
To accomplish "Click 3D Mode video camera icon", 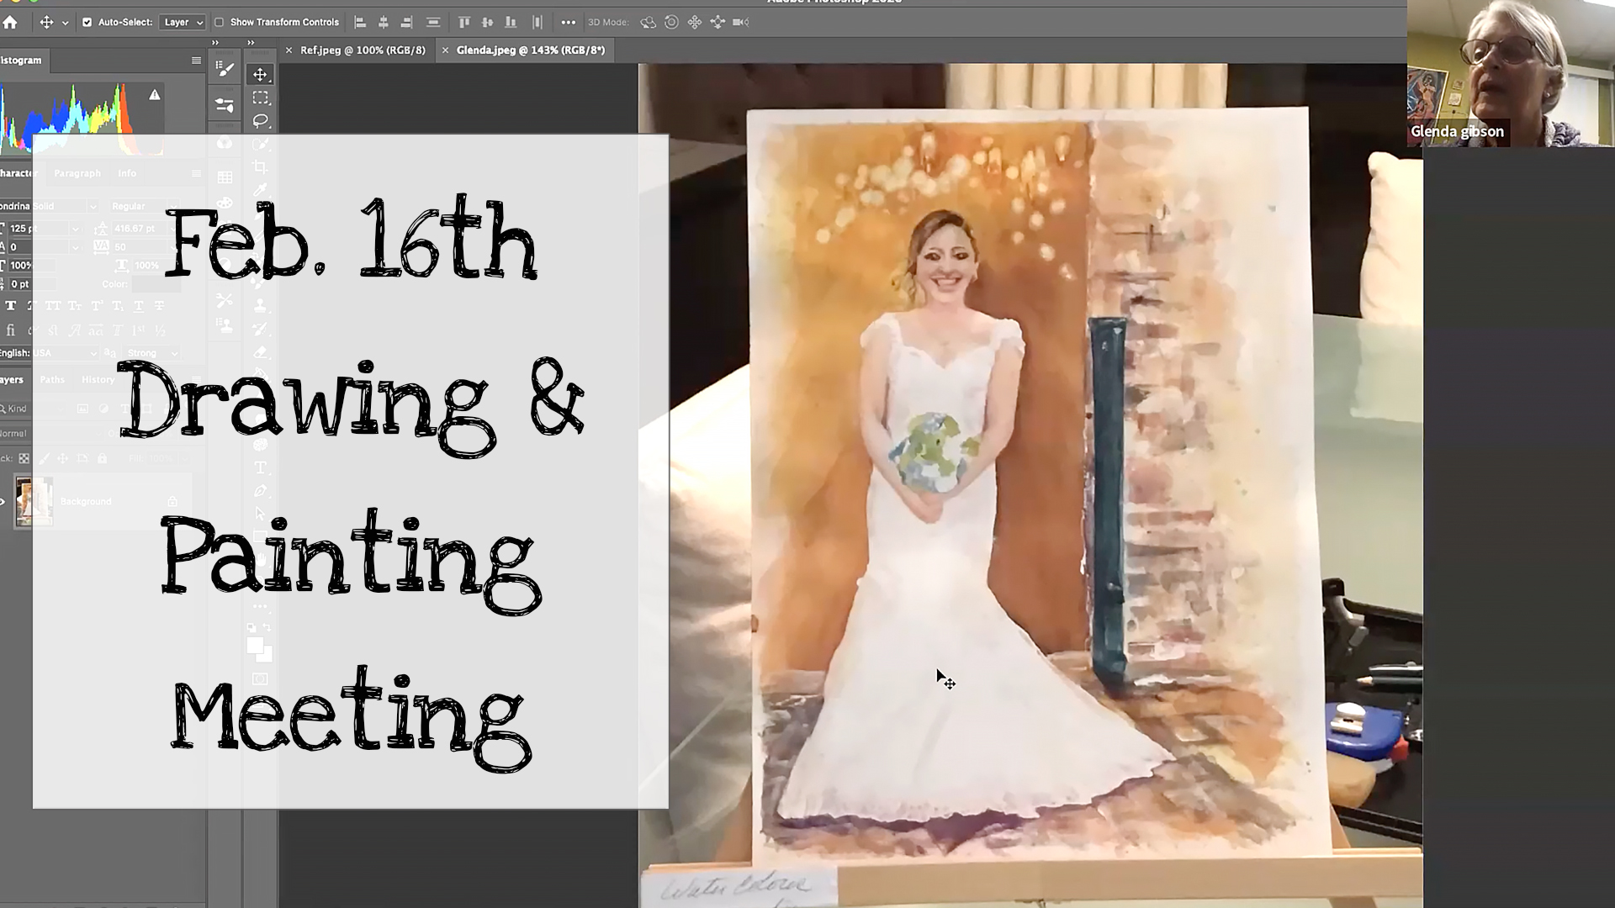I will (x=741, y=23).
